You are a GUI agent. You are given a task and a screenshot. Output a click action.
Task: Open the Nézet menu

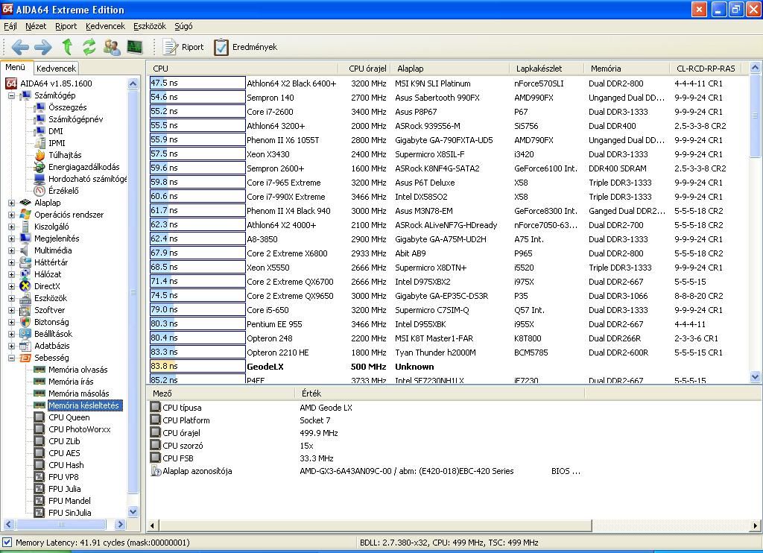[36, 26]
